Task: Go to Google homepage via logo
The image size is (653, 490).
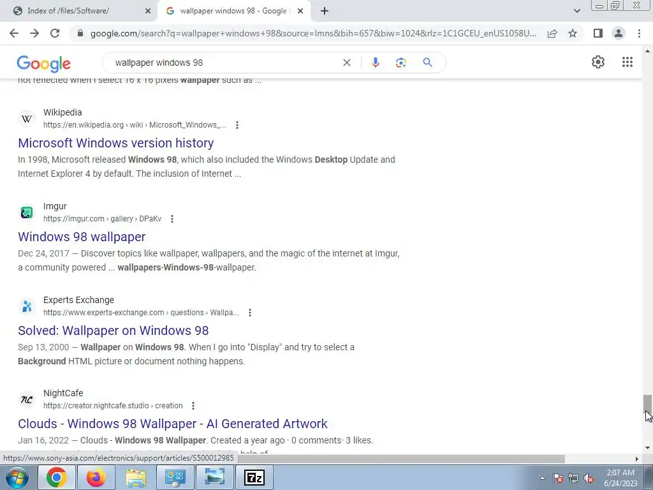Action: (x=44, y=63)
